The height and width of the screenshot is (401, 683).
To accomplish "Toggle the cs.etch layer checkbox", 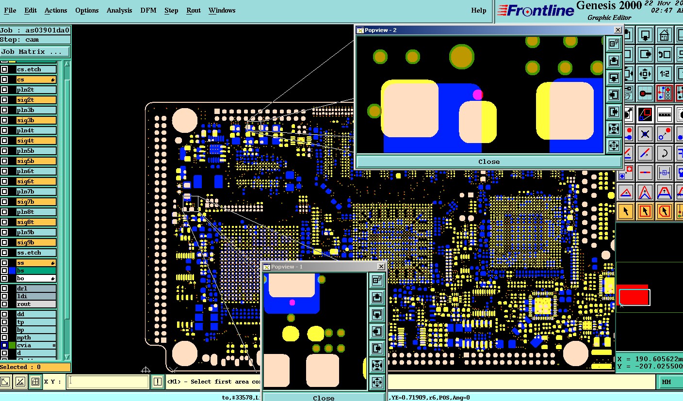I will [x=4, y=69].
